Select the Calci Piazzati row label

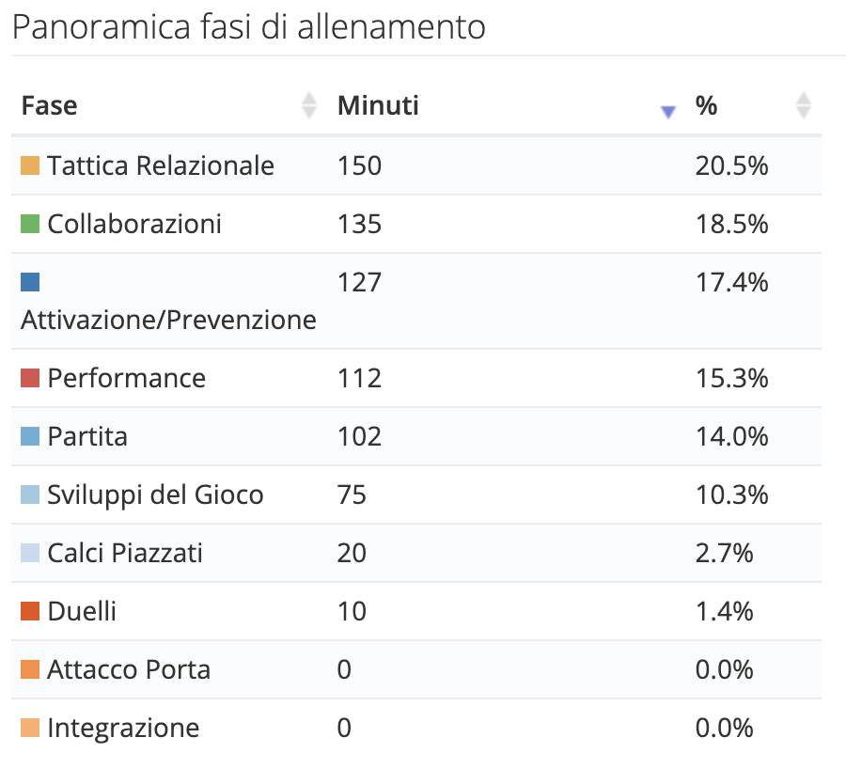click(x=125, y=553)
